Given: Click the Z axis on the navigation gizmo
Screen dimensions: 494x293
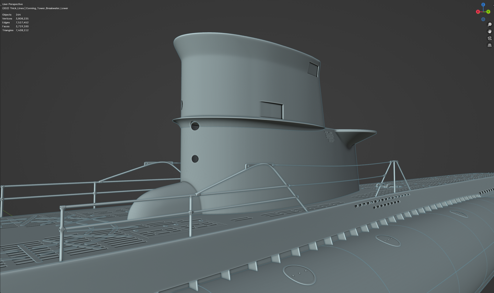Looking at the screenshot, I should coord(483,5).
